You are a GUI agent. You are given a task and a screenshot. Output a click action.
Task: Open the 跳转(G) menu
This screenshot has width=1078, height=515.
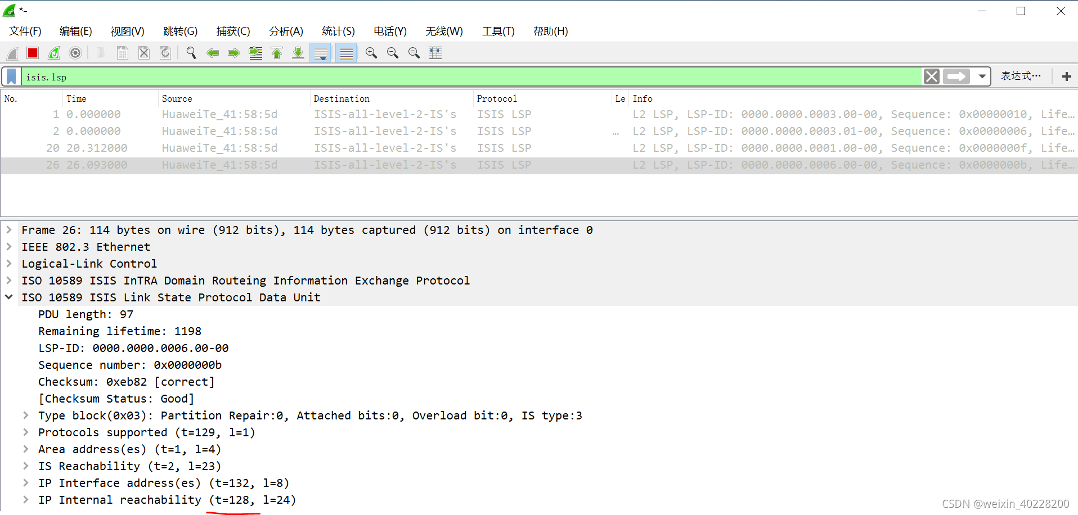click(x=181, y=31)
